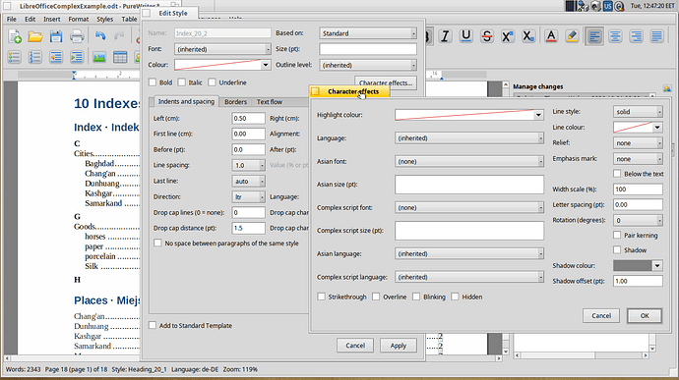This screenshot has width=679, height=380.
Task: Tick the Underline checkbox in Edit Style
Action: pos(212,82)
